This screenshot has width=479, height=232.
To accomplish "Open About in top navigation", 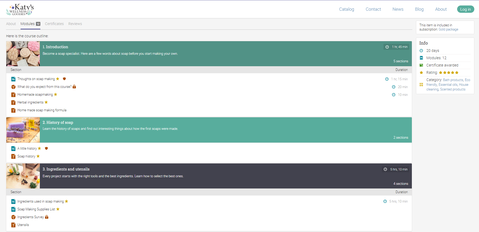I will [x=441, y=9].
